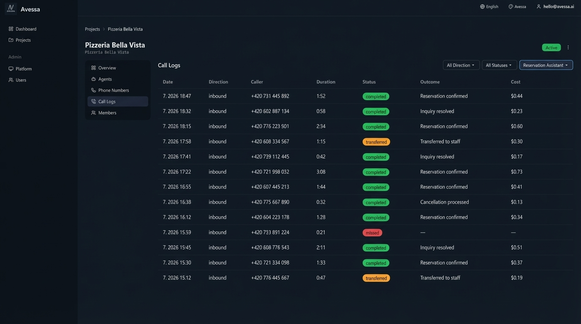This screenshot has width=581, height=324.
Task: Click the Members people icon
Action: coord(94,113)
